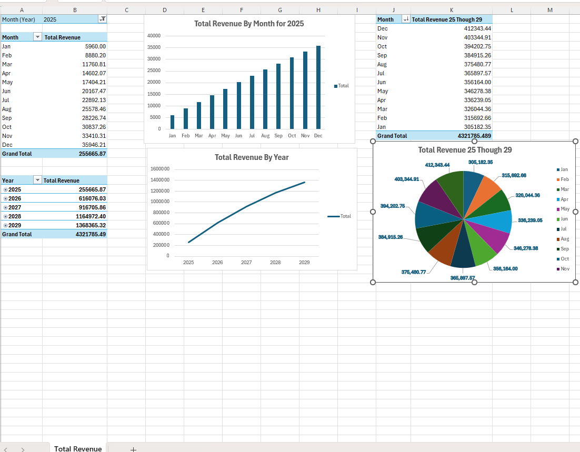Go to the previous sheet using left arrow
This screenshot has height=452, width=580.
(x=6, y=449)
